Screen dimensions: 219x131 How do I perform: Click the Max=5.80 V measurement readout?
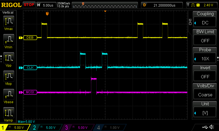tap(26, 121)
